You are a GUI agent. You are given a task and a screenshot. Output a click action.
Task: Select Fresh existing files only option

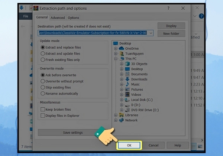pos(60,60)
